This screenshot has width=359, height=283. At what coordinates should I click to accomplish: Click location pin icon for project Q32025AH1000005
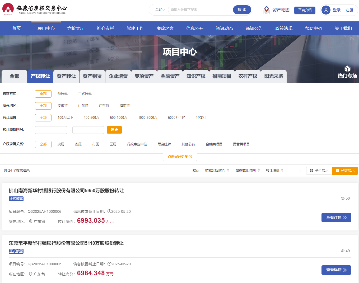pyautogui.click(x=31, y=274)
